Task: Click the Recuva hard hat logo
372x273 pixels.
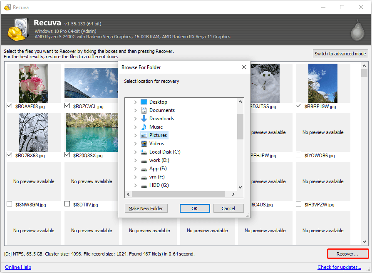Action: tap(18, 30)
